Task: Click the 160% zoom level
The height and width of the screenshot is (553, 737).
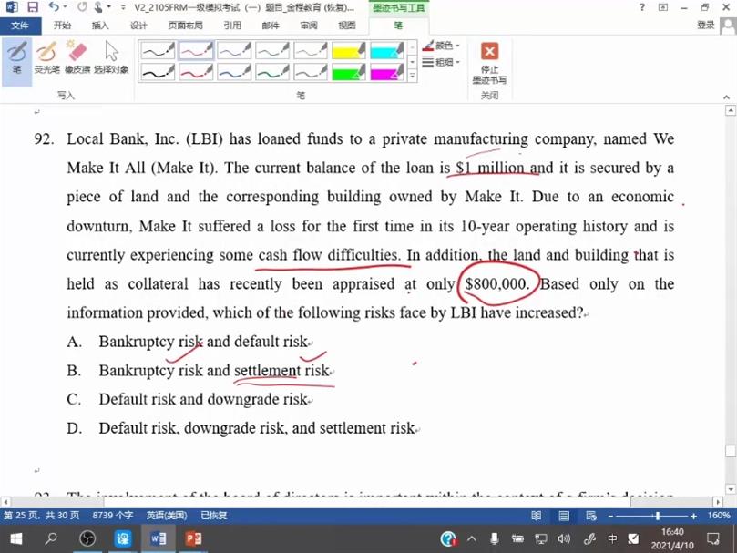Action: (719, 516)
